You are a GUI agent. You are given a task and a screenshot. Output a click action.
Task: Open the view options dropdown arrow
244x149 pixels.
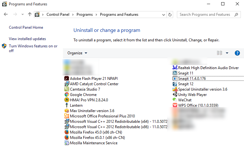click(x=227, y=53)
